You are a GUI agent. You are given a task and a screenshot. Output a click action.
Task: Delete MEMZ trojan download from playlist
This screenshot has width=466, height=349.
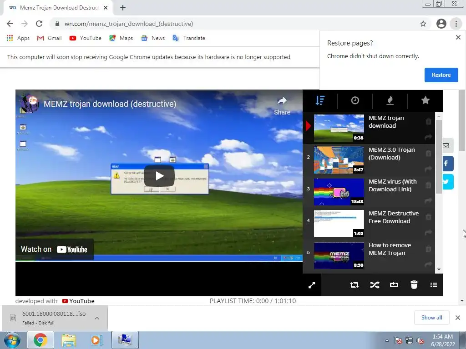pyautogui.click(x=428, y=121)
